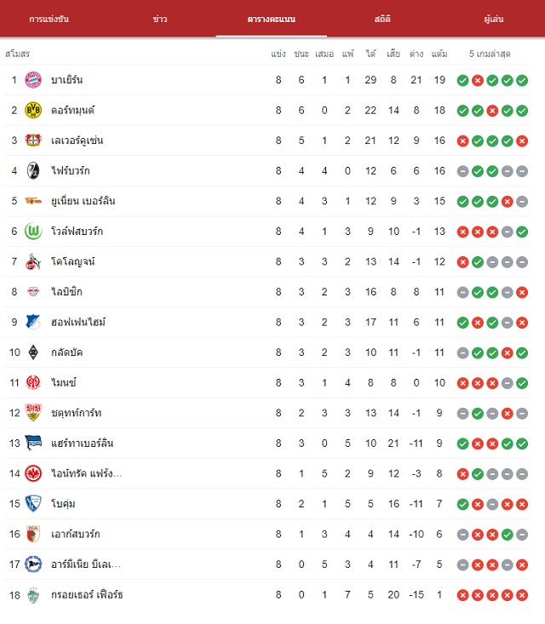The image size is (545, 624).
Task: Click the Wolfsburg green W logo
Action: (33, 232)
